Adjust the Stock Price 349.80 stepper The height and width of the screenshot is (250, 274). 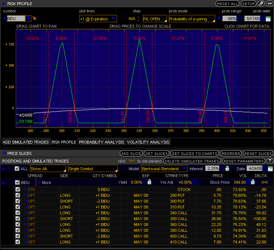[248, 182]
